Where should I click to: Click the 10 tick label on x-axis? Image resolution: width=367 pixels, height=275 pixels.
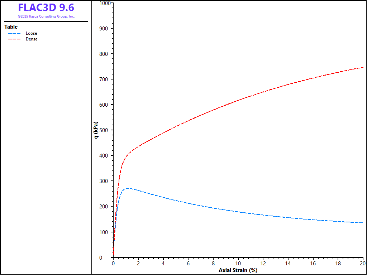[x=238, y=264]
